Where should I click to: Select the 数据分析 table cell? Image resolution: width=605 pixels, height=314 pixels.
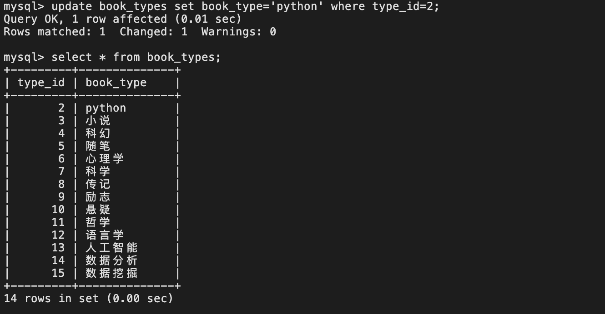coord(111,260)
